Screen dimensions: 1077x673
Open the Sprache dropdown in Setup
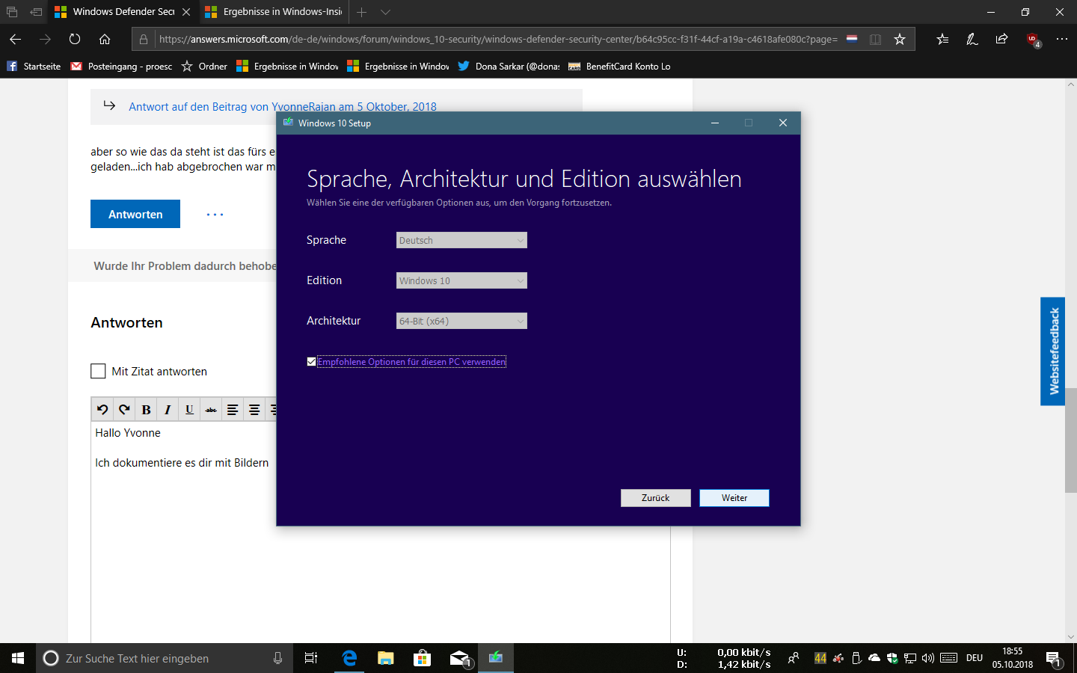coord(461,240)
